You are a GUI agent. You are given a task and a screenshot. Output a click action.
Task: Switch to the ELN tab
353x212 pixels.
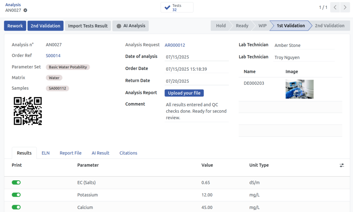pos(46,153)
